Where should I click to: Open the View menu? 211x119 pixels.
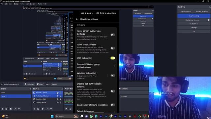[11, 4]
